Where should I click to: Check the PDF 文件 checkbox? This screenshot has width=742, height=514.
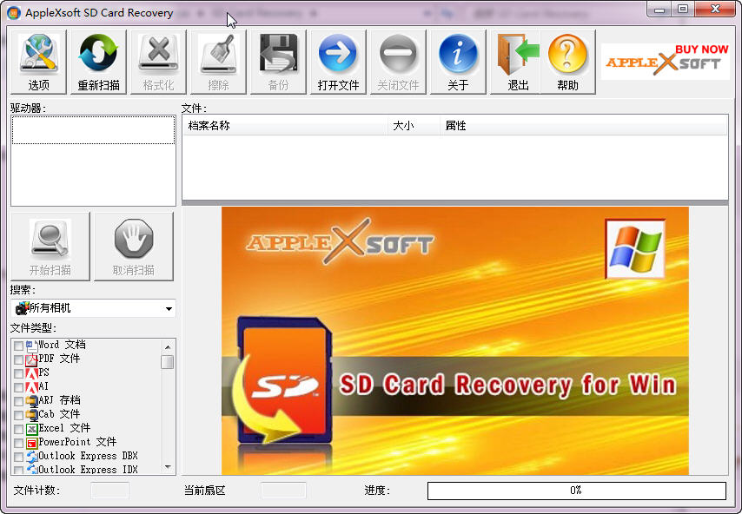pyautogui.click(x=18, y=359)
